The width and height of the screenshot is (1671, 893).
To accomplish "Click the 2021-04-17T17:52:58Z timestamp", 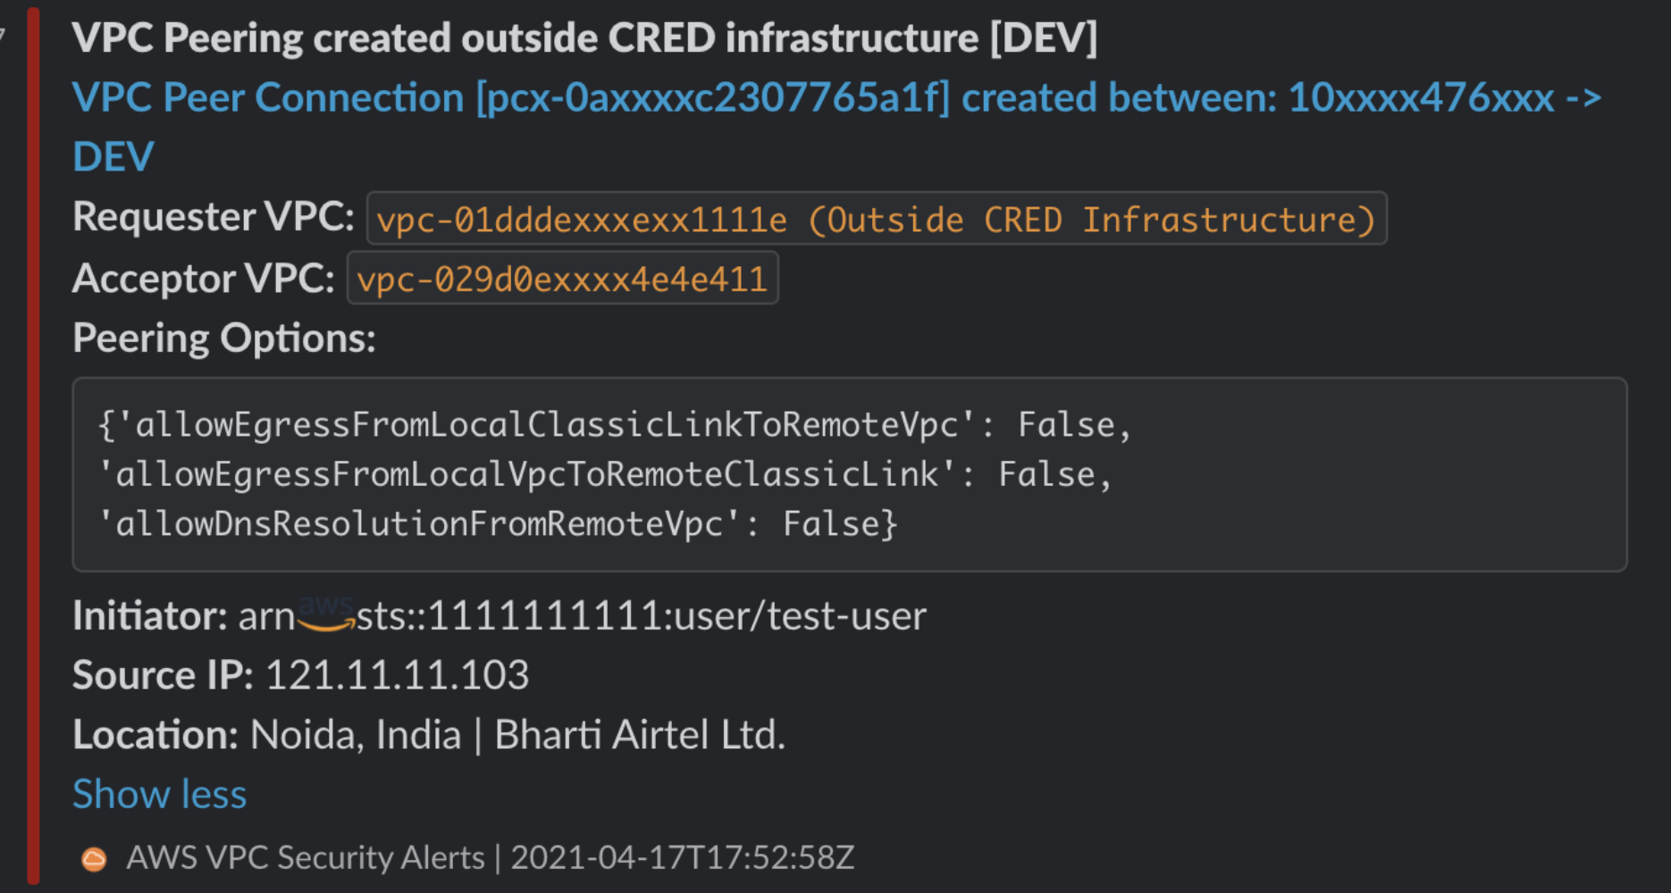I will (x=682, y=858).
